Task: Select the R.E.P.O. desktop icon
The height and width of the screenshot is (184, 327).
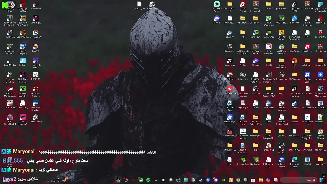Action: coord(36,48)
